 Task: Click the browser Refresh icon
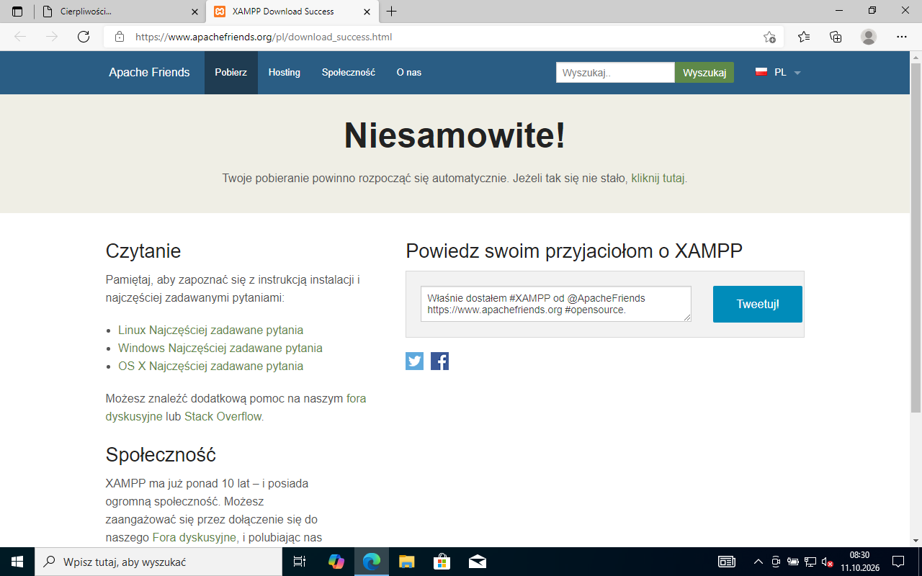(x=84, y=37)
